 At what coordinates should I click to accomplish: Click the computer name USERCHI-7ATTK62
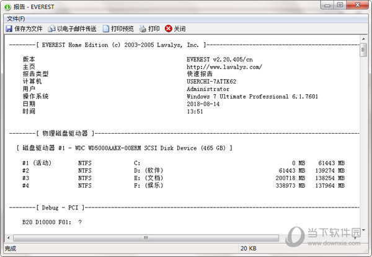coord(211,82)
